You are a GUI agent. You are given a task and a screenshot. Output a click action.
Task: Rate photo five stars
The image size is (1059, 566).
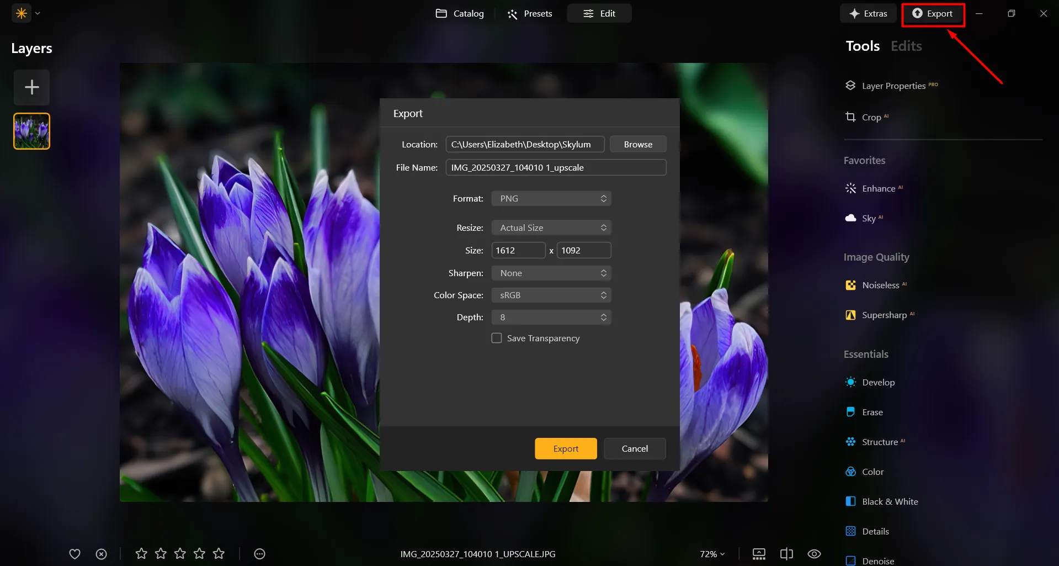coord(219,553)
